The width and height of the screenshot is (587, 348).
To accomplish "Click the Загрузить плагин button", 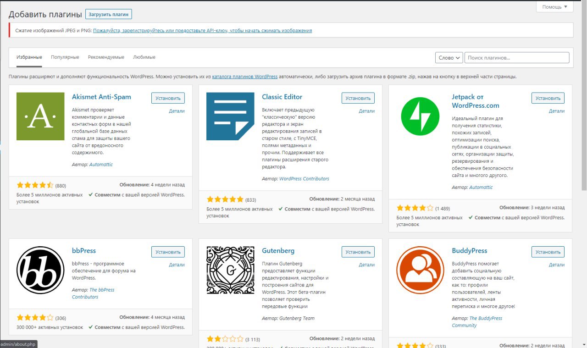I will pos(109,14).
